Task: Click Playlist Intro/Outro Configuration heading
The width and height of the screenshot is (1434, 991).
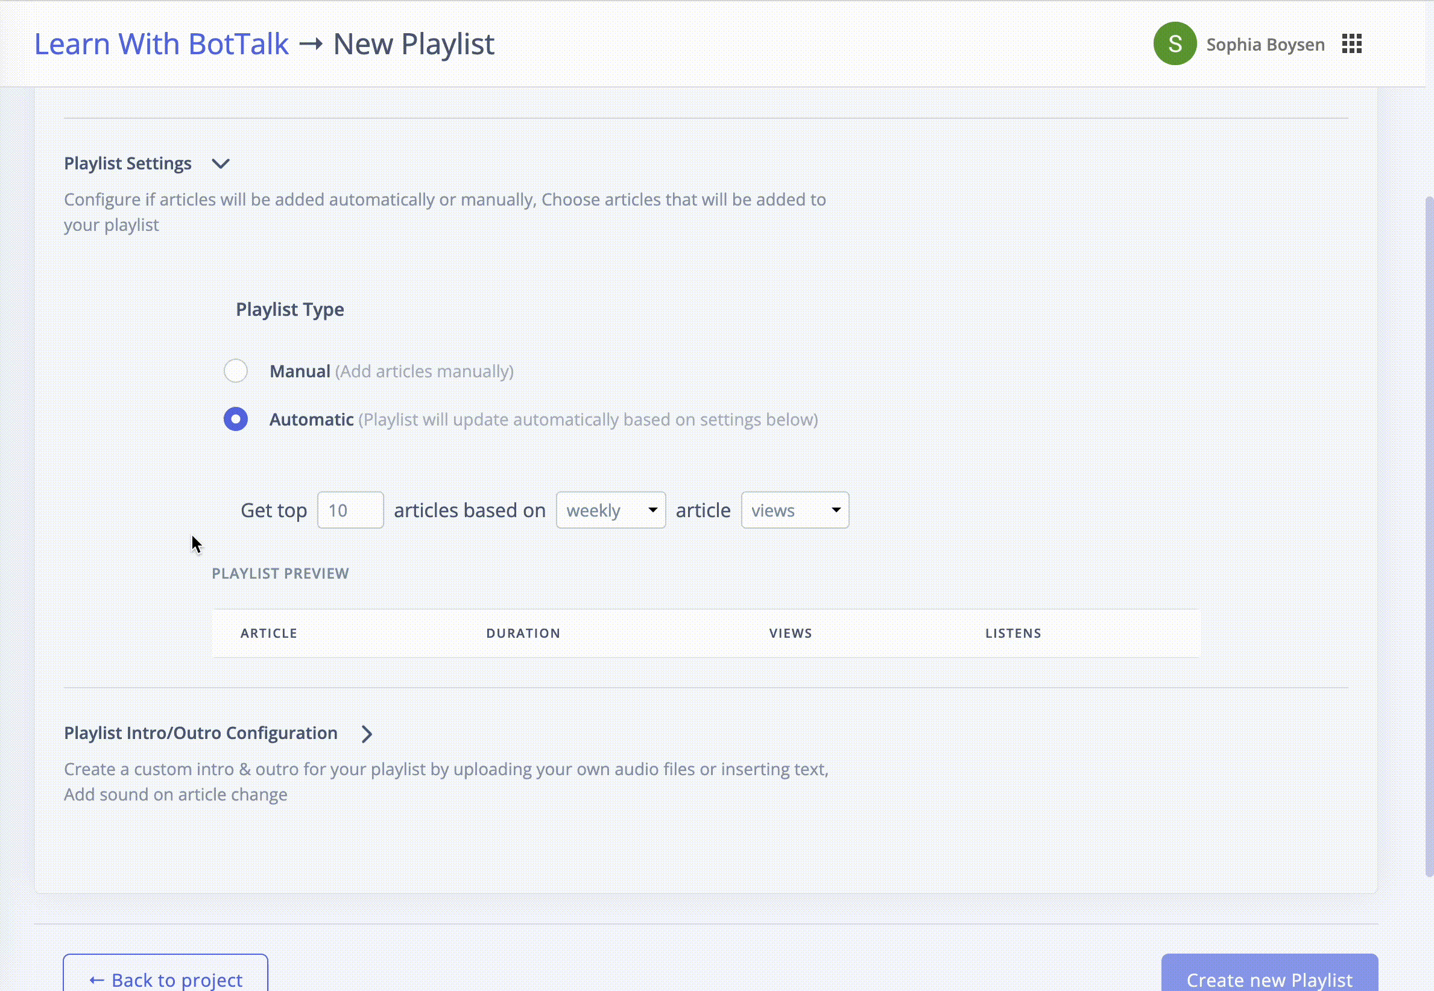Action: (x=201, y=734)
